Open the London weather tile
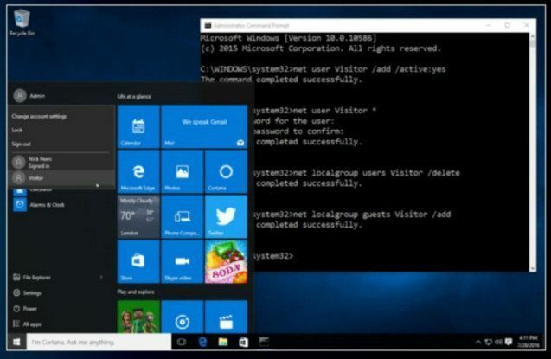The width and height of the screenshot is (551, 359). tap(138, 217)
